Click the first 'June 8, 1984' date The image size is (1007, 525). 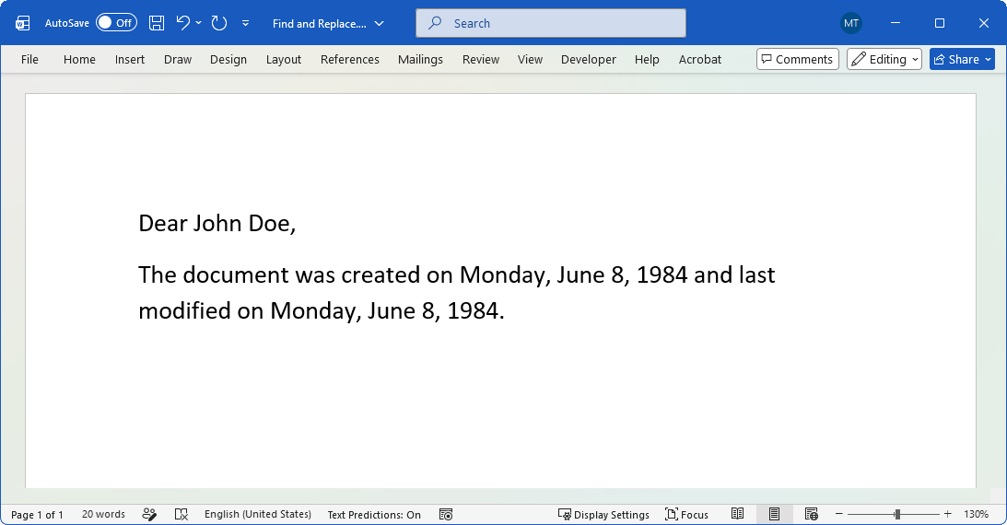click(622, 274)
